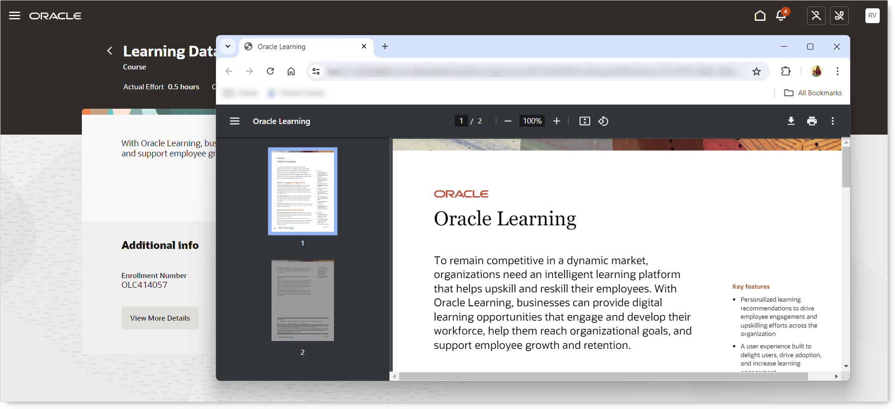This screenshot has height=409, width=895.
Task: Open All Bookmarks folder
Action: pyautogui.click(x=813, y=93)
